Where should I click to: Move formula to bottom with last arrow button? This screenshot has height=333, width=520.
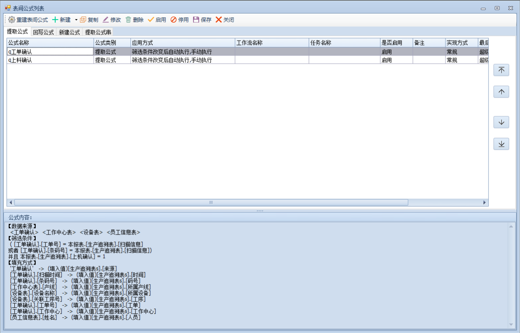[x=501, y=144]
